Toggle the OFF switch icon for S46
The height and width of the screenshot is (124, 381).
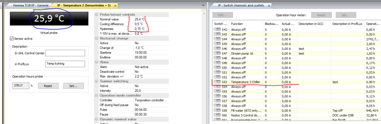tap(217, 49)
